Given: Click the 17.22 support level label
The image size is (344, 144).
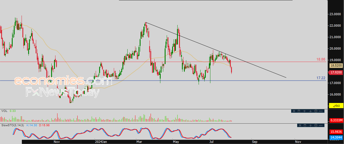Looking at the screenshot, I should (x=321, y=78).
